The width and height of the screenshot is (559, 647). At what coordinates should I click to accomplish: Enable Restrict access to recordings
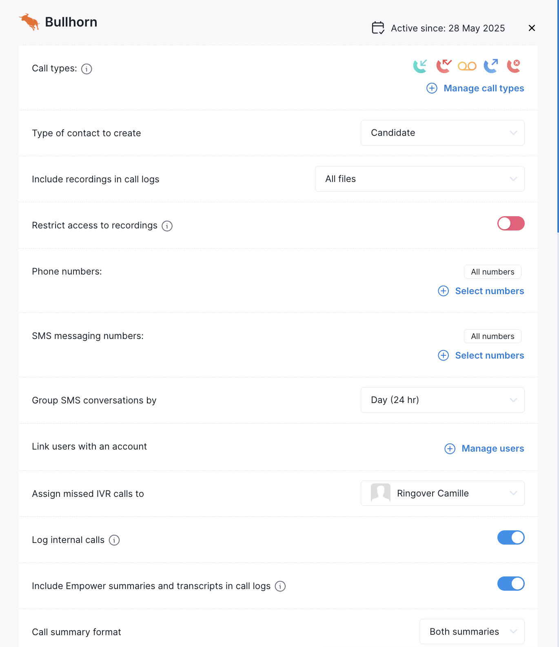[511, 224]
